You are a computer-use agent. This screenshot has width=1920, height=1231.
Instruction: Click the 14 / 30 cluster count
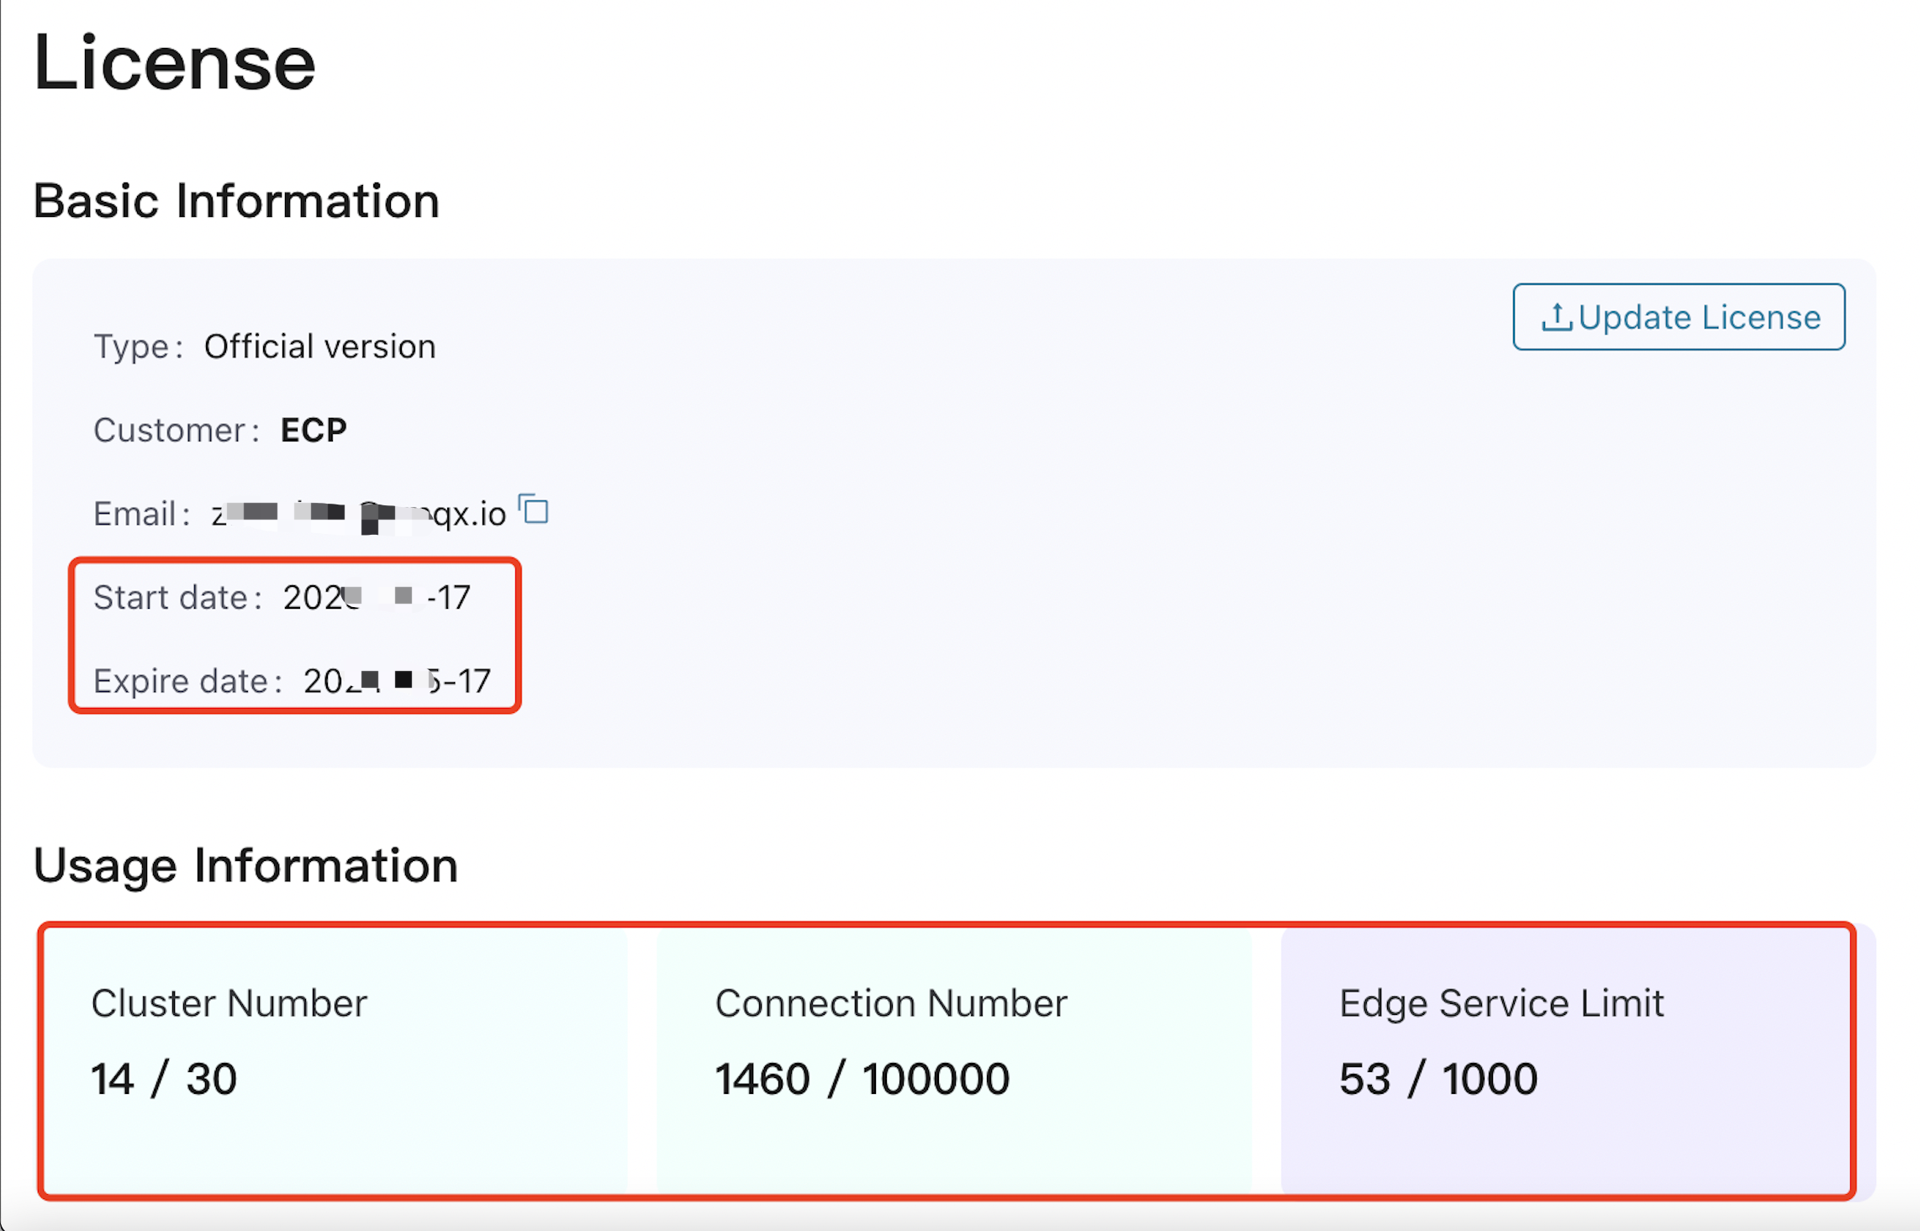164,1079
